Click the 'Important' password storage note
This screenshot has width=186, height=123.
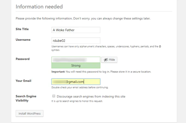click(101, 72)
